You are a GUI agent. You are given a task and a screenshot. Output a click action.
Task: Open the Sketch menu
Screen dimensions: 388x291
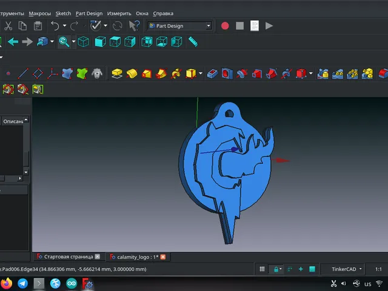point(63,13)
